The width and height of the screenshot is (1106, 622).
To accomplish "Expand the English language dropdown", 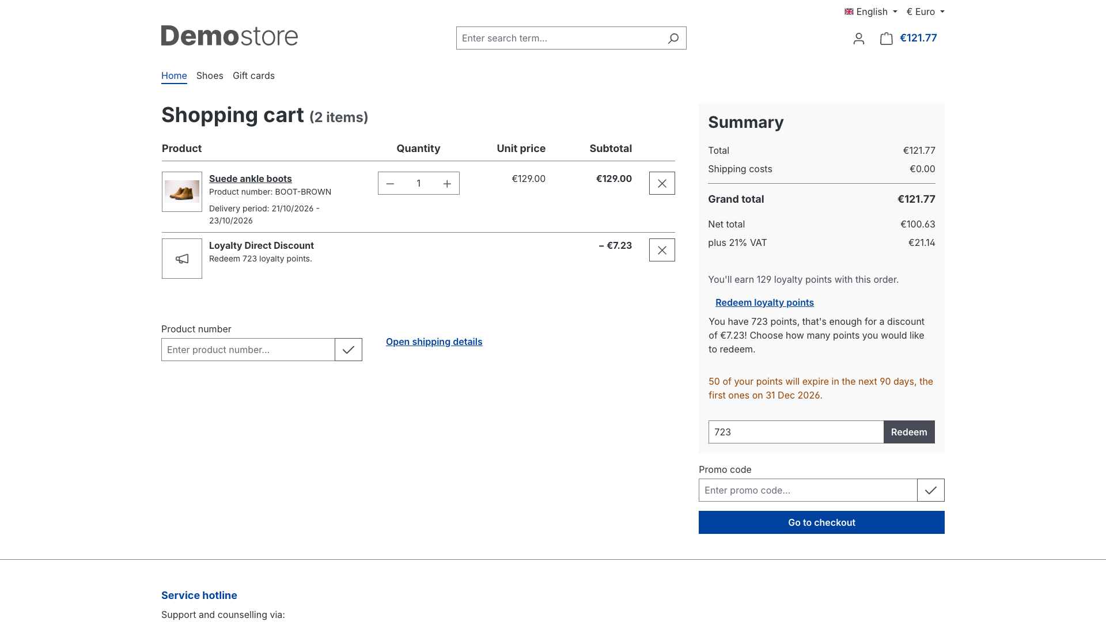I will pyautogui.click(x=871, y=12).
